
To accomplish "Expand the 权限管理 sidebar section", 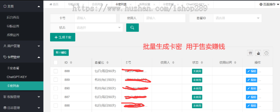I will tap(21, 97).
